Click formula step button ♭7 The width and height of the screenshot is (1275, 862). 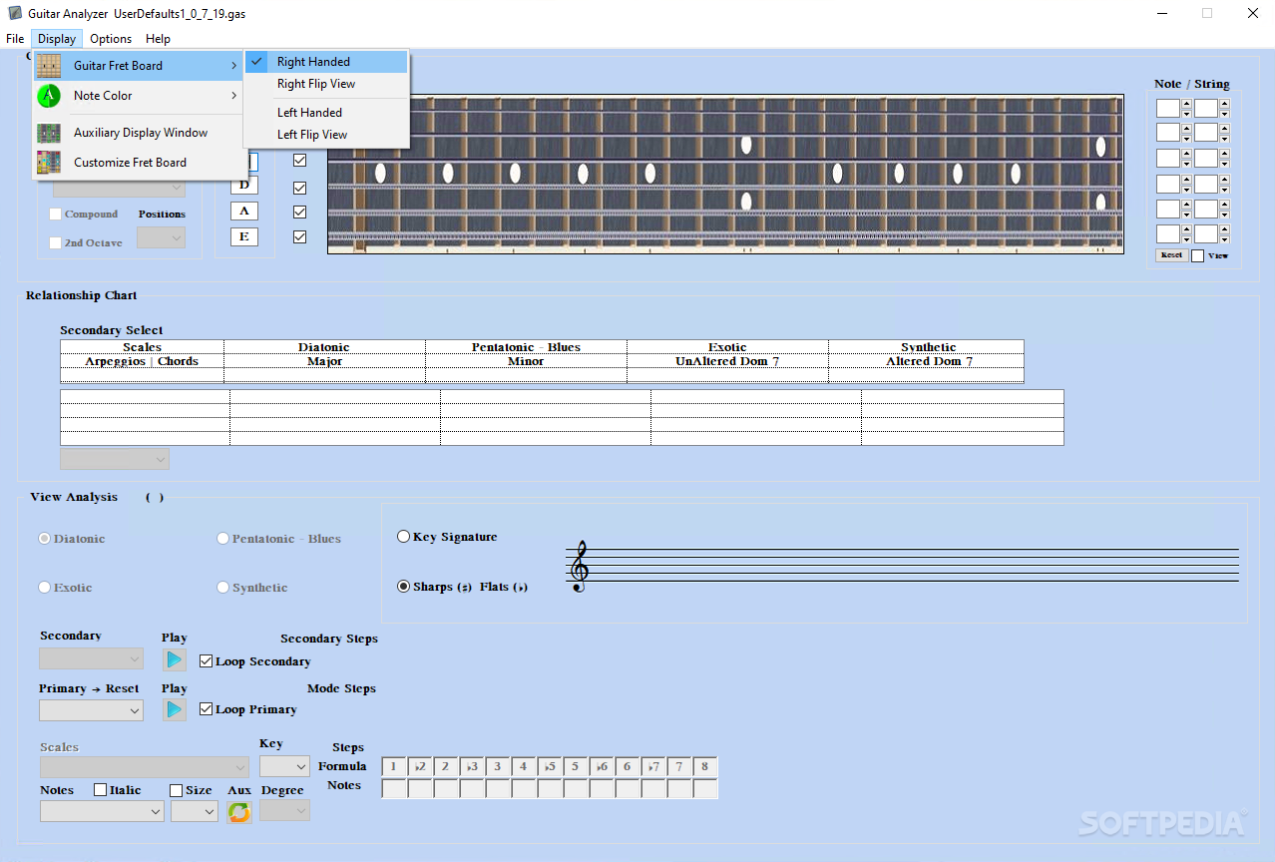pos(653,767)
